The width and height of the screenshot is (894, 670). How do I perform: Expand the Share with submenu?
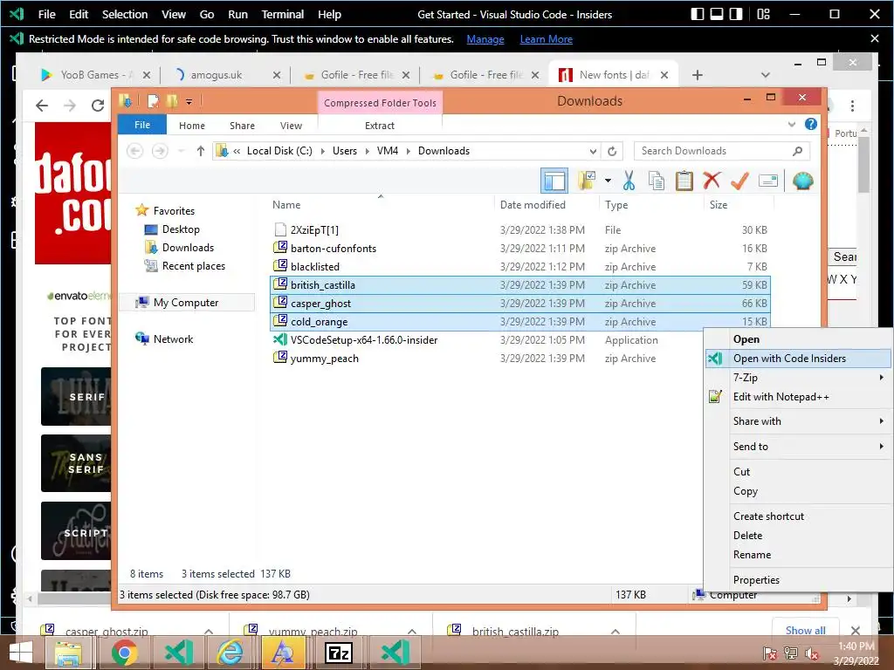[798, 421]
